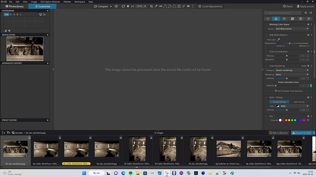This screenshot has height=177, width=316.
Task: Open the Rendering None dropdown
Action: [x=292, y=75]
